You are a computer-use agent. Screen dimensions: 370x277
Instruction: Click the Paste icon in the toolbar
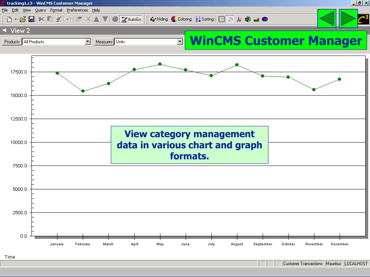click(59, 19)
